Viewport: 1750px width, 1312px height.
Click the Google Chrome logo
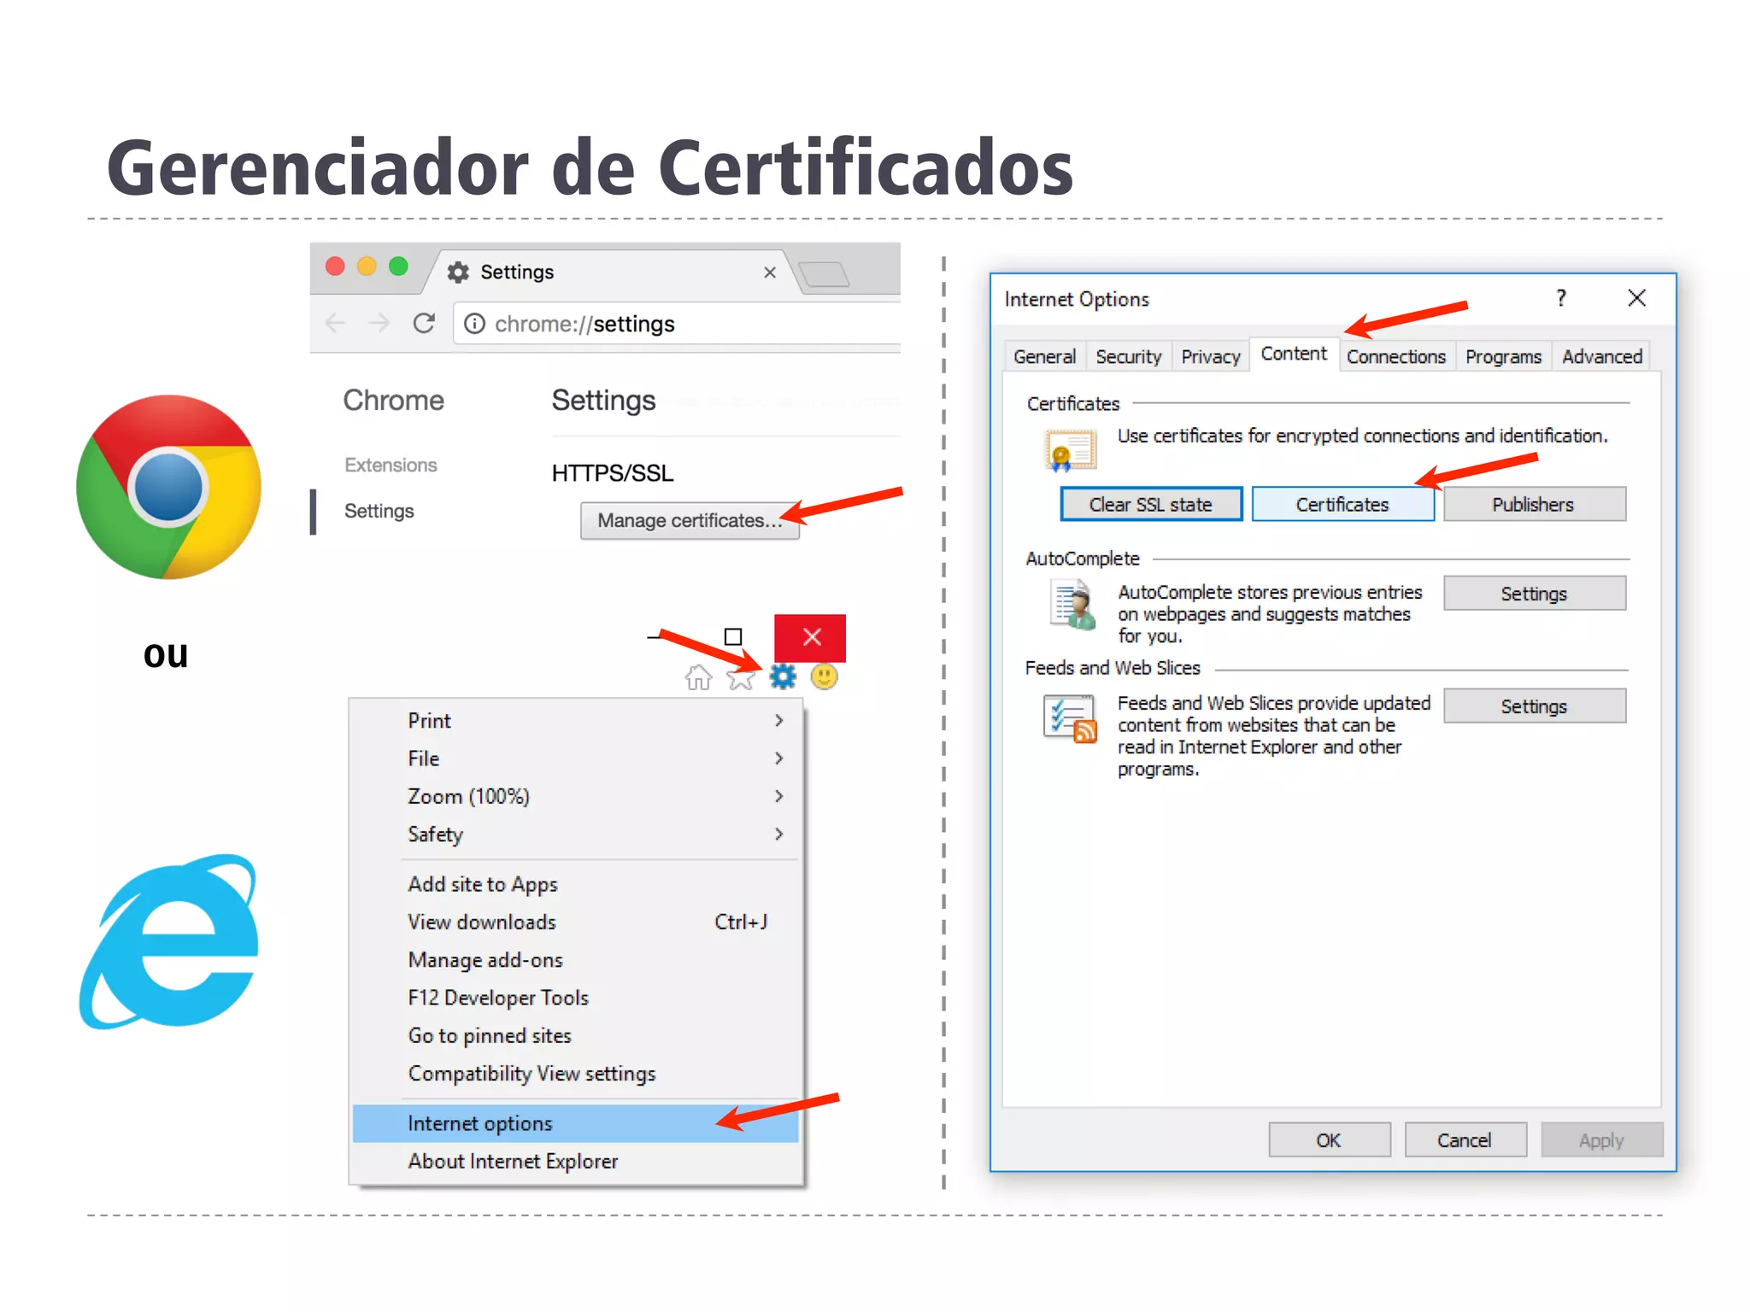(168, 487)
